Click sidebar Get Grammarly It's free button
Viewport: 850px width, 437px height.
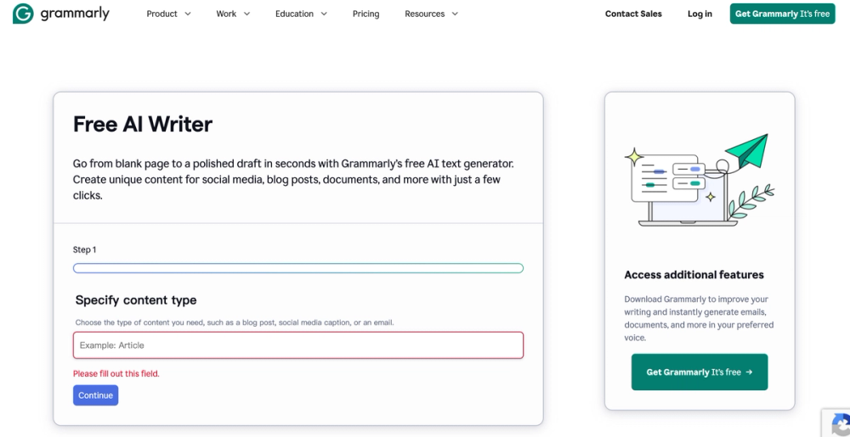pyautogui.click(x=700, y=373)
